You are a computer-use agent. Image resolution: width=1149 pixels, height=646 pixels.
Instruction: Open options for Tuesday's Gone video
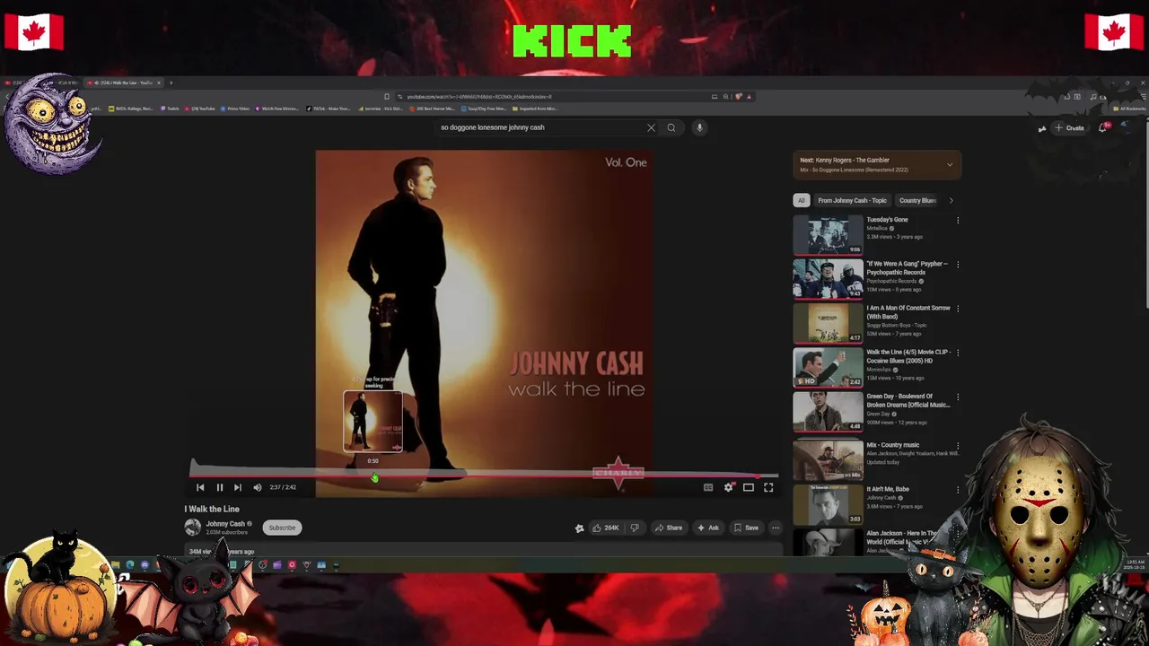pos(958,220)
